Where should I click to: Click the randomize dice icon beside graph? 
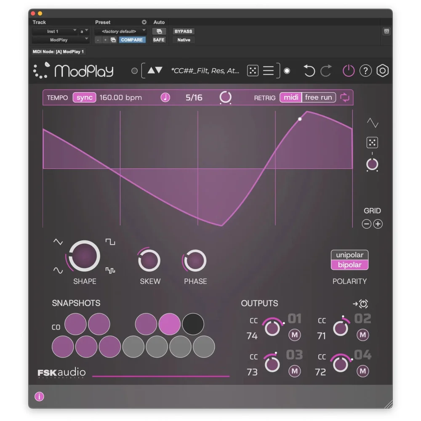point(372,143)
